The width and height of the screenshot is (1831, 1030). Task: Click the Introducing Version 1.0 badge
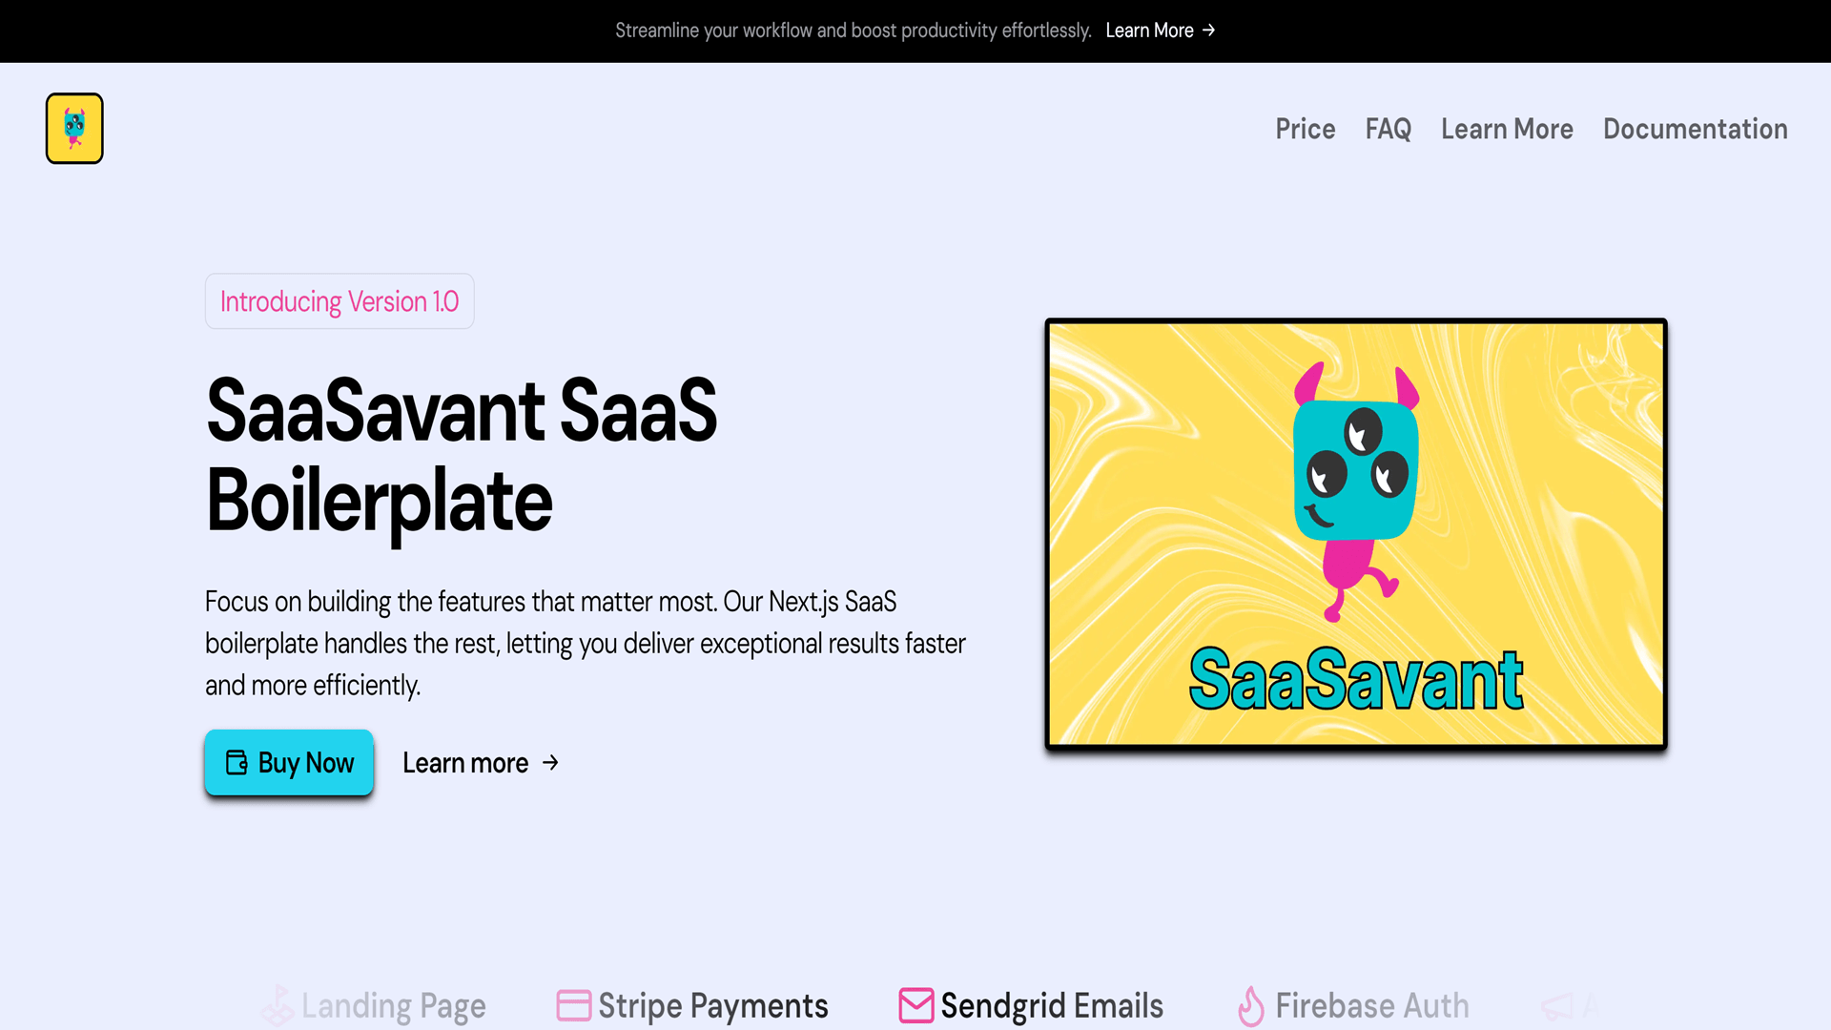tap(339, 299)
